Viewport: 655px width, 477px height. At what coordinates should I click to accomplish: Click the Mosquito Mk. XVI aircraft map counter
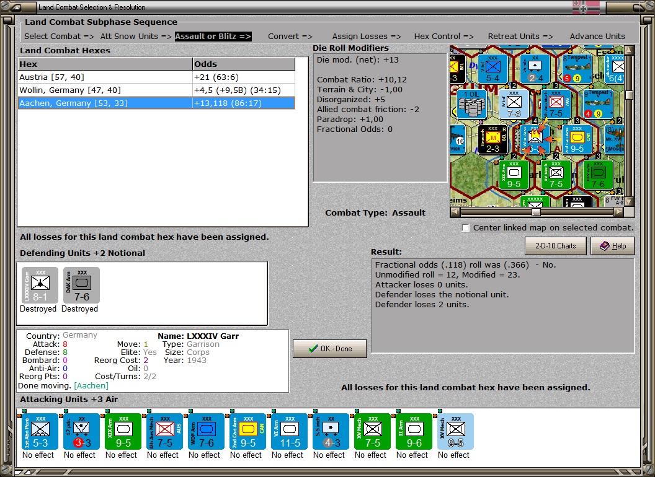coord(615,139)
